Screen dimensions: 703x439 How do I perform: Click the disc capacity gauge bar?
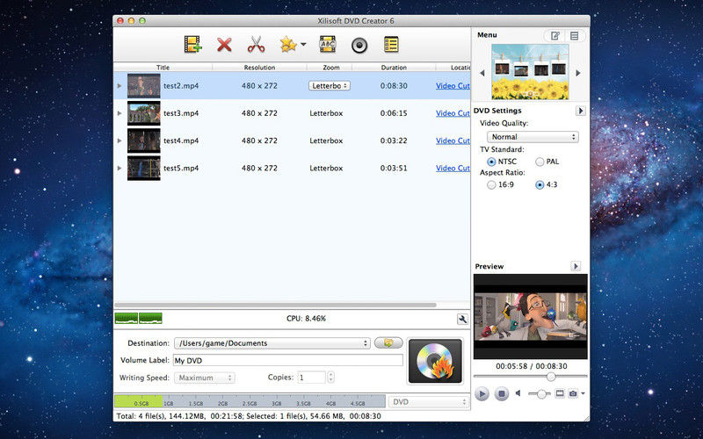(250, 401)
